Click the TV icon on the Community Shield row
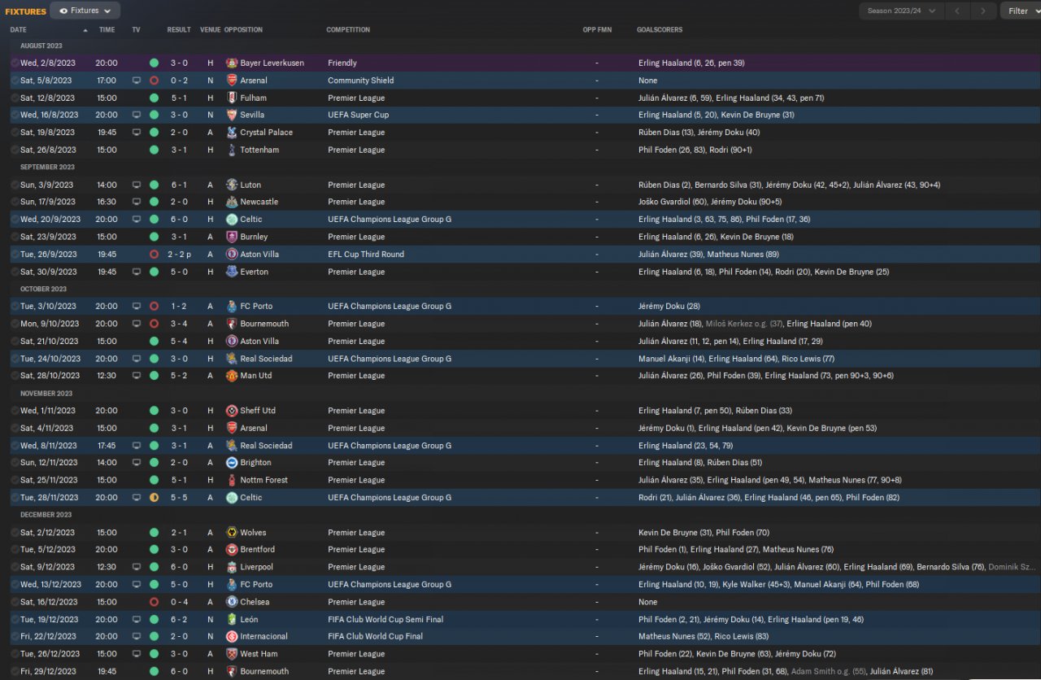This screenshot has height=680, width=1041. click(x=137, y=81)
